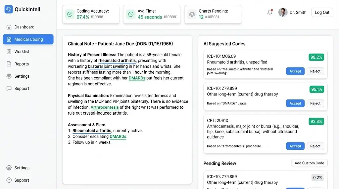Accept the M06.09 rheumatoid arthritis code
The width and height of the screenshot is (339, 189).
295,71
